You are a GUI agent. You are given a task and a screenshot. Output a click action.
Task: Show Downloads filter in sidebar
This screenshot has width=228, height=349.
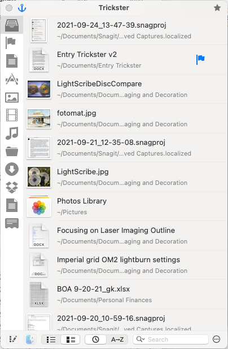[12, 169]
